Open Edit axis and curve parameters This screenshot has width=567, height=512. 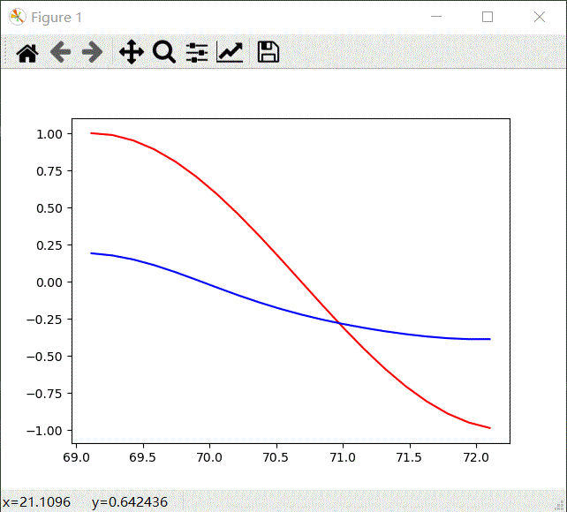tap(230, 52)
